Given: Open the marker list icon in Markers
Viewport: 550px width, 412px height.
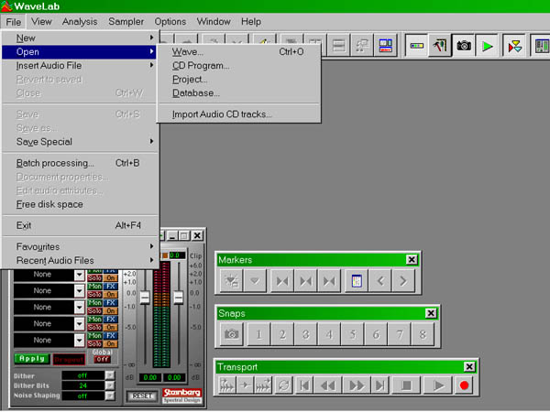Looking at the screenshot, I should point(357,281).
